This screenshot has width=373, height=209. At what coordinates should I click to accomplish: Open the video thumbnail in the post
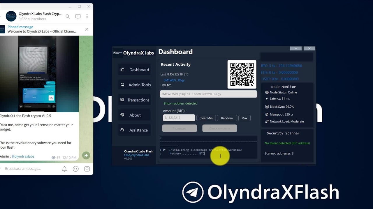[39, 74]
